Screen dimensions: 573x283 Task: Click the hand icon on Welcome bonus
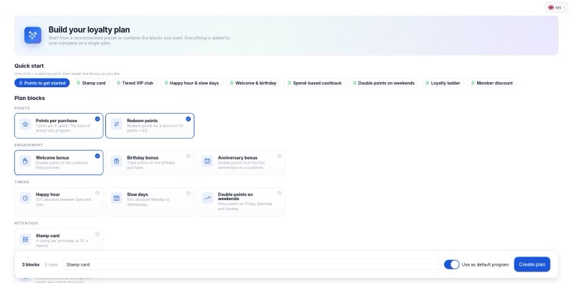click(25, 162)
